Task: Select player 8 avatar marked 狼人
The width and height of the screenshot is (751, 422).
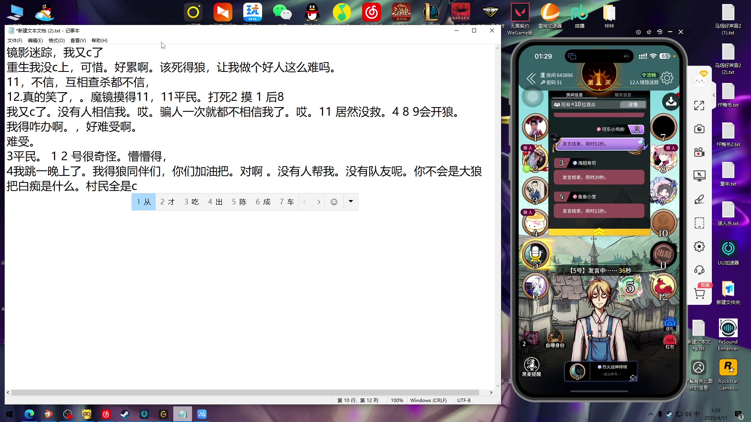Action: [663, 159]
